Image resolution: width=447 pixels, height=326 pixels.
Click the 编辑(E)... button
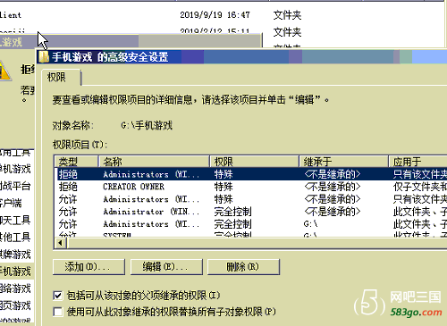pyautogui.click(x=166, y=267)
